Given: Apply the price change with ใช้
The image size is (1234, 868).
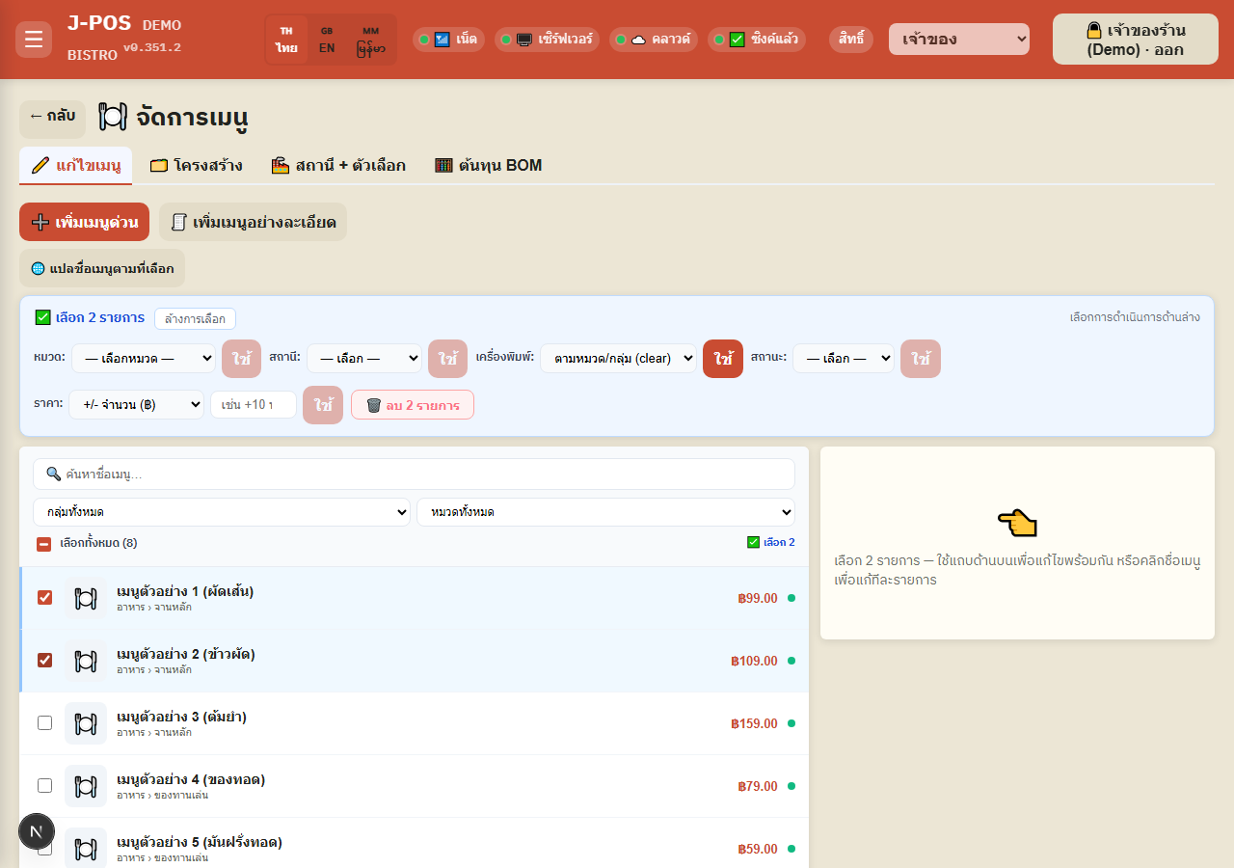Looking at the screenshot, I should [x=323, y=405].
